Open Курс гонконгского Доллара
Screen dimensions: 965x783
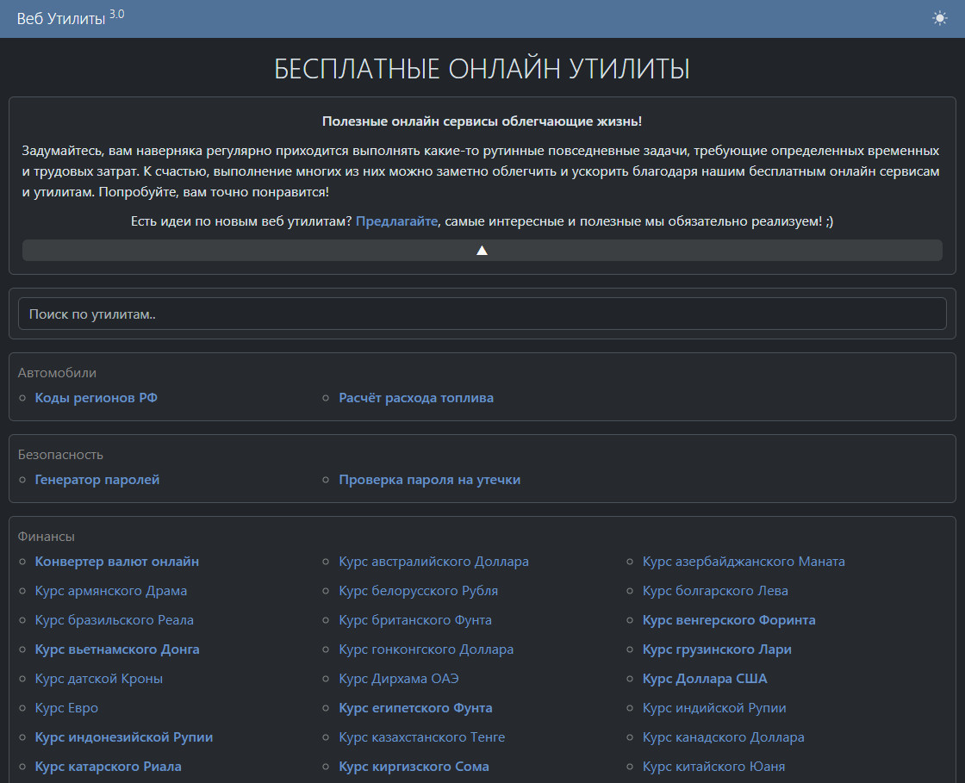[426, 649]
